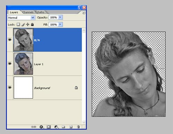Create a new layer group folder
173x134 pixels.
point(63,127)
